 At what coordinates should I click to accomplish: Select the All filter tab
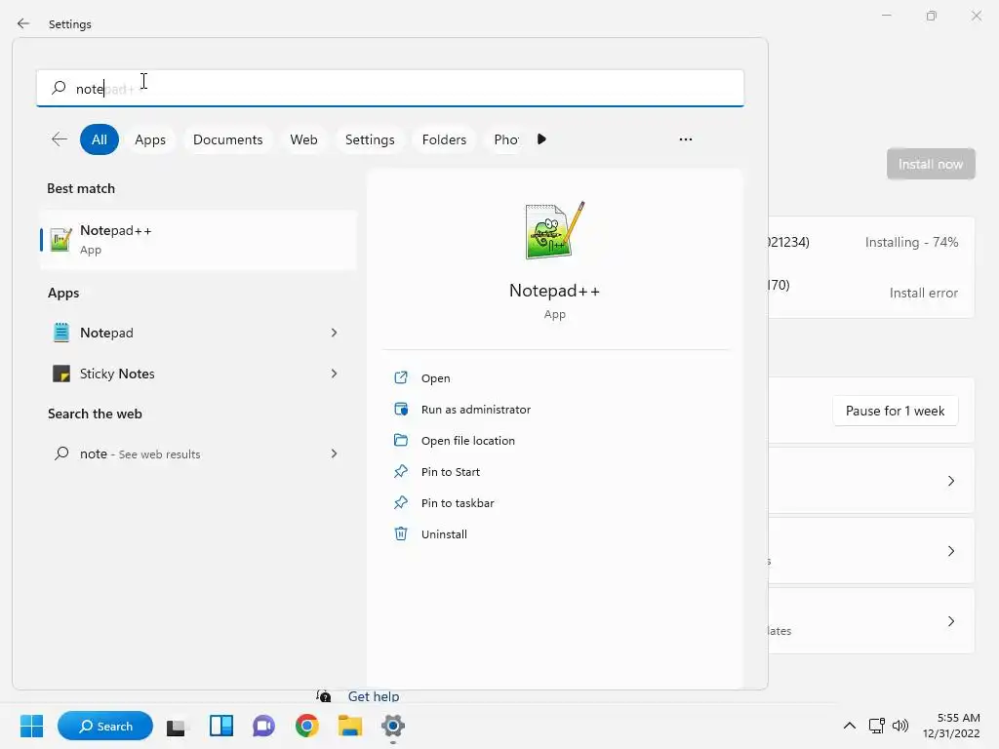100,139
